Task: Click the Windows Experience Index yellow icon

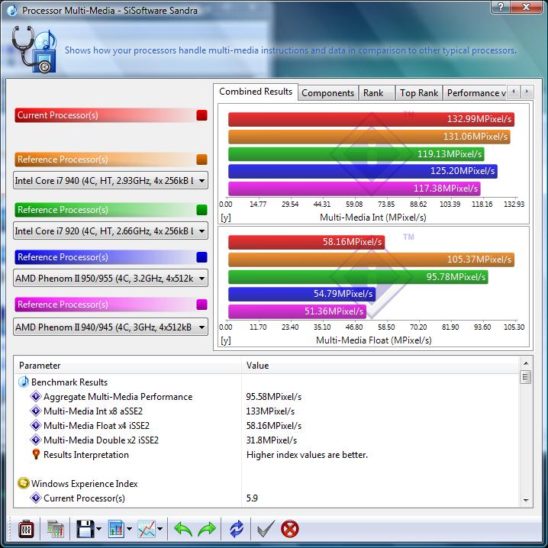Action: [23, 483]
